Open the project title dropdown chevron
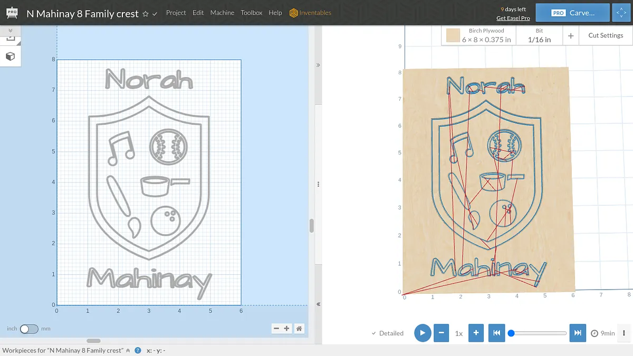The height and width of the screenshot is (356, 633). (x=155, y=14)
